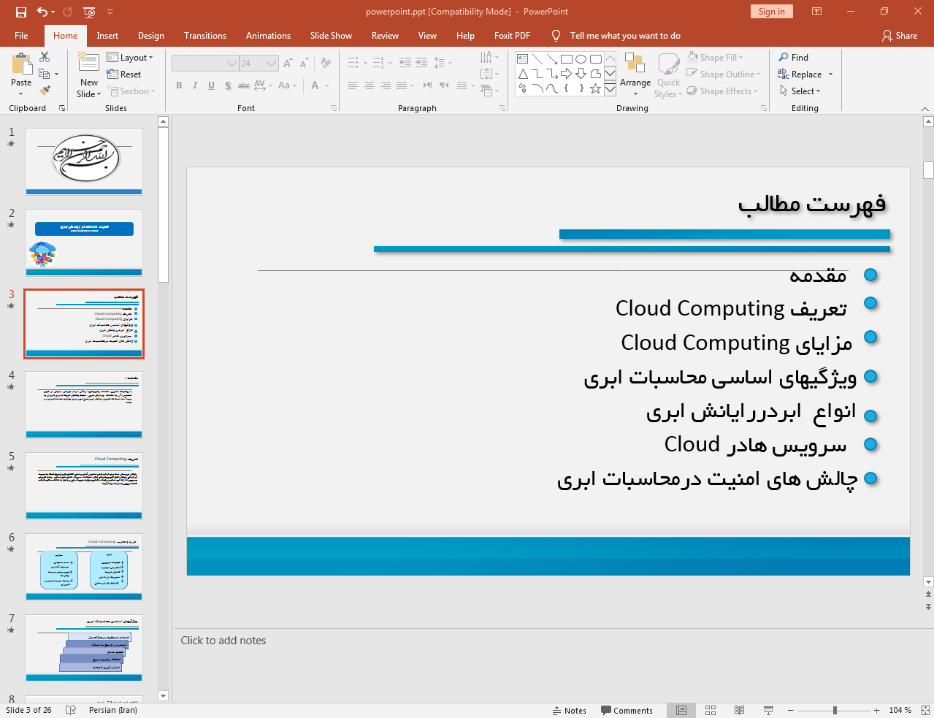Image resolution: width=934 pixels, height=718 pixels.
Task: Click Fit slide to current window icon
Action: [925, 710]
